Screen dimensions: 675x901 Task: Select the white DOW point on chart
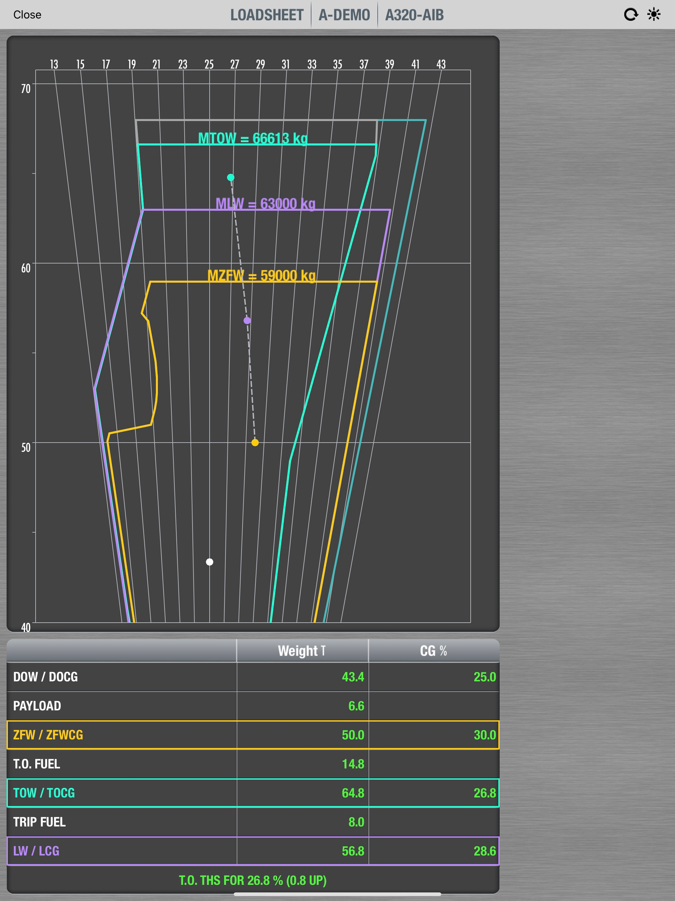tap(210, 562)
